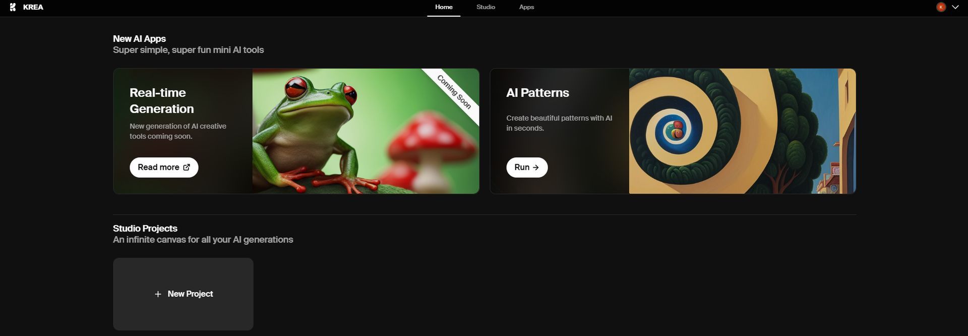Image resolution: width=968 pixels, height=336 pixels.
Task: Open the user avatar icon
Action: 941,7
